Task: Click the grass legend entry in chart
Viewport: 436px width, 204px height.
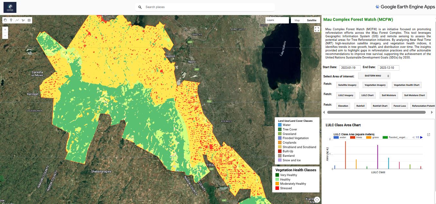Action: (372, 137)
